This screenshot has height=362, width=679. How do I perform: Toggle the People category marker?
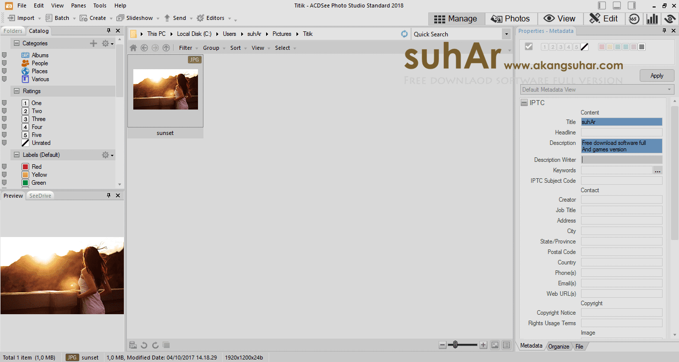point(4,63)
